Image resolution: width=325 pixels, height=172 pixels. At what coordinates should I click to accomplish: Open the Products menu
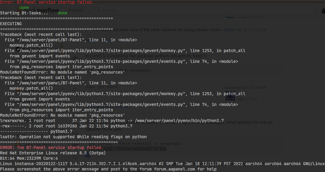coord(75,10)
